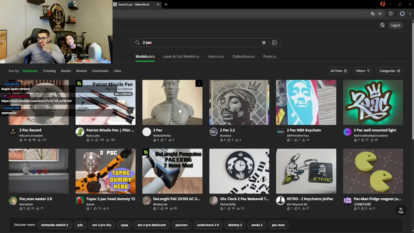Select destiny 2 suggestion chip
The height and width of the screenshot is (233, 414).
point(235,225)
